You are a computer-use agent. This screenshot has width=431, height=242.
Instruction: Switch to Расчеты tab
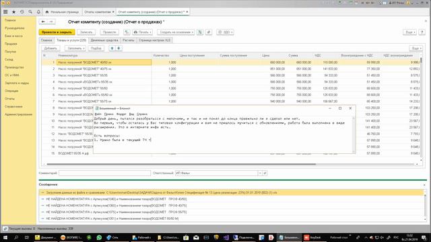(129, 40)
